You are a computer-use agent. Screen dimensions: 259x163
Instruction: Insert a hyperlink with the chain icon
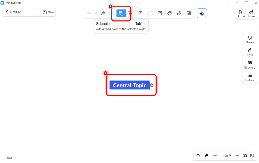(179, 13)
